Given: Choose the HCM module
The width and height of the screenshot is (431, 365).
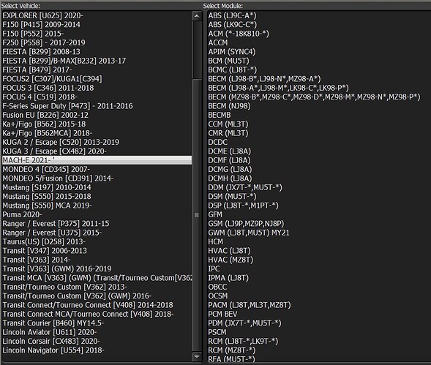Looking at the screenshot, I should 215,241.
